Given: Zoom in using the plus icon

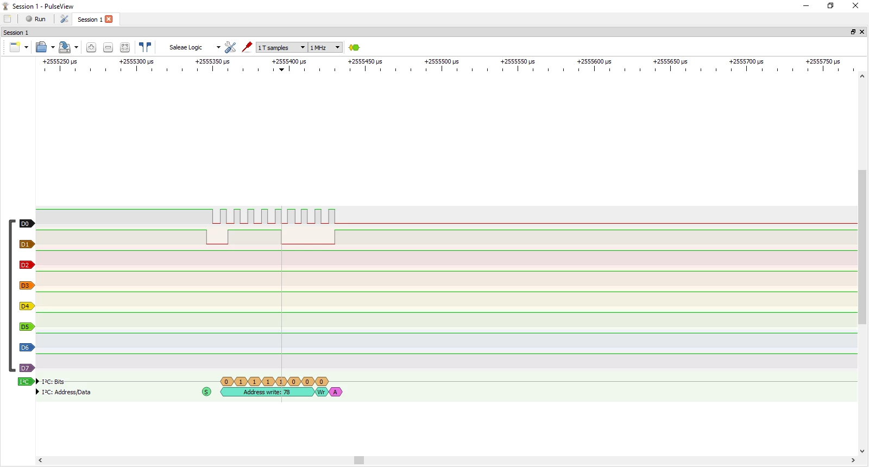Looking at the screenshot, I should (91, 47).
